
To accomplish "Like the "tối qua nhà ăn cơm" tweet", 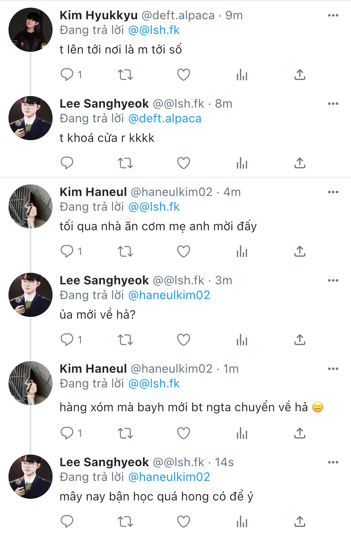I will (183, 251).
